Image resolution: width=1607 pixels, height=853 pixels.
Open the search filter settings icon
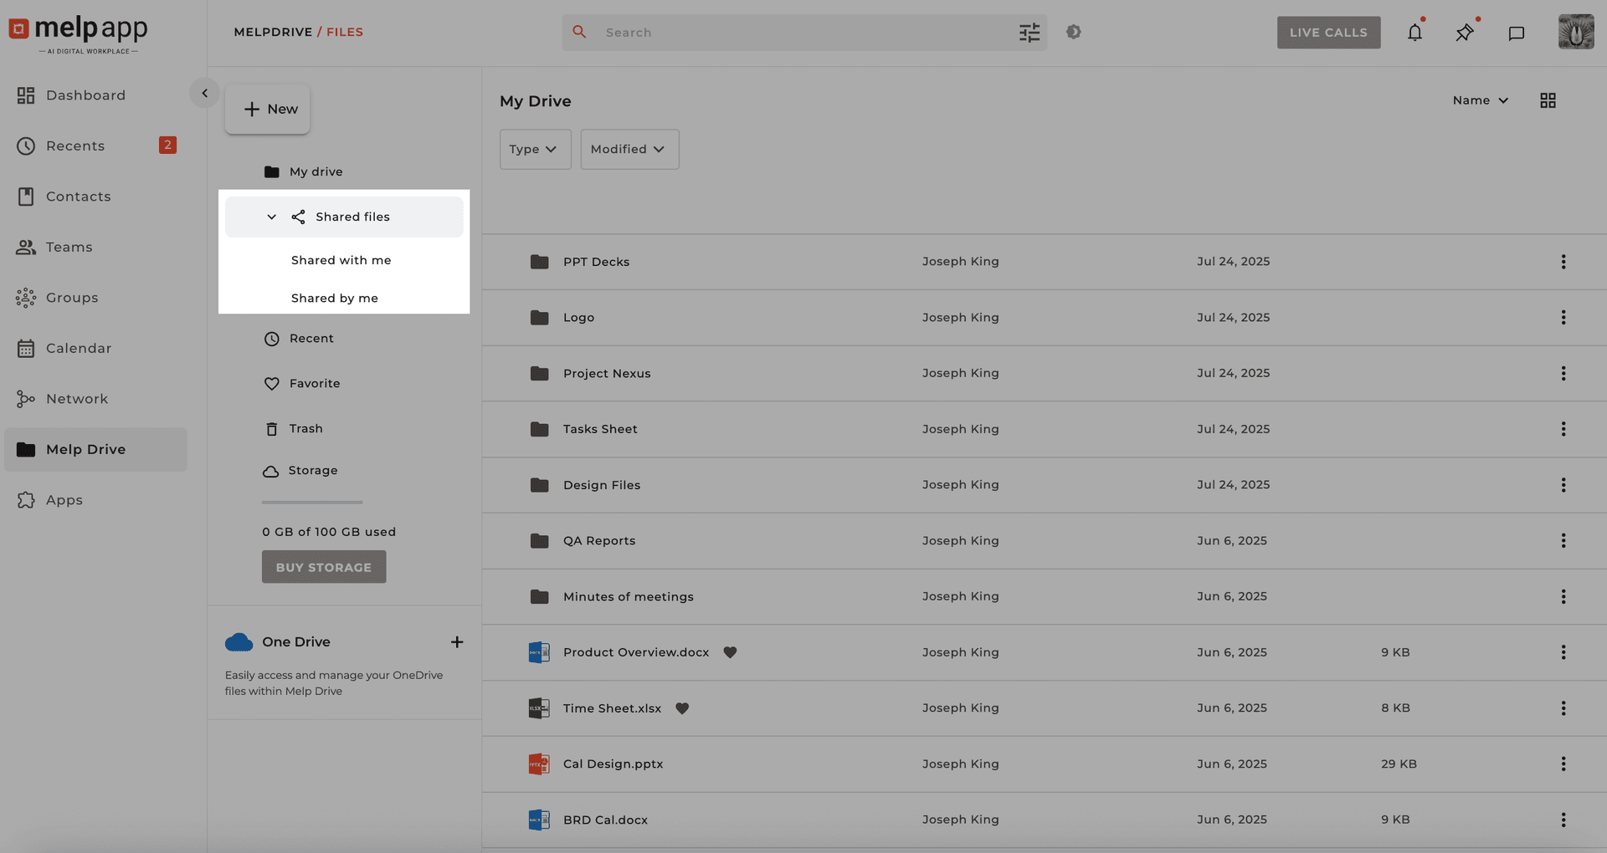tap(1029, 32)
